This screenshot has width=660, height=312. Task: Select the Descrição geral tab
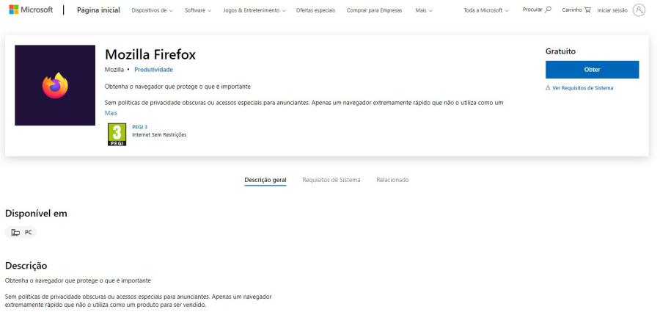[x=265, y=180]
